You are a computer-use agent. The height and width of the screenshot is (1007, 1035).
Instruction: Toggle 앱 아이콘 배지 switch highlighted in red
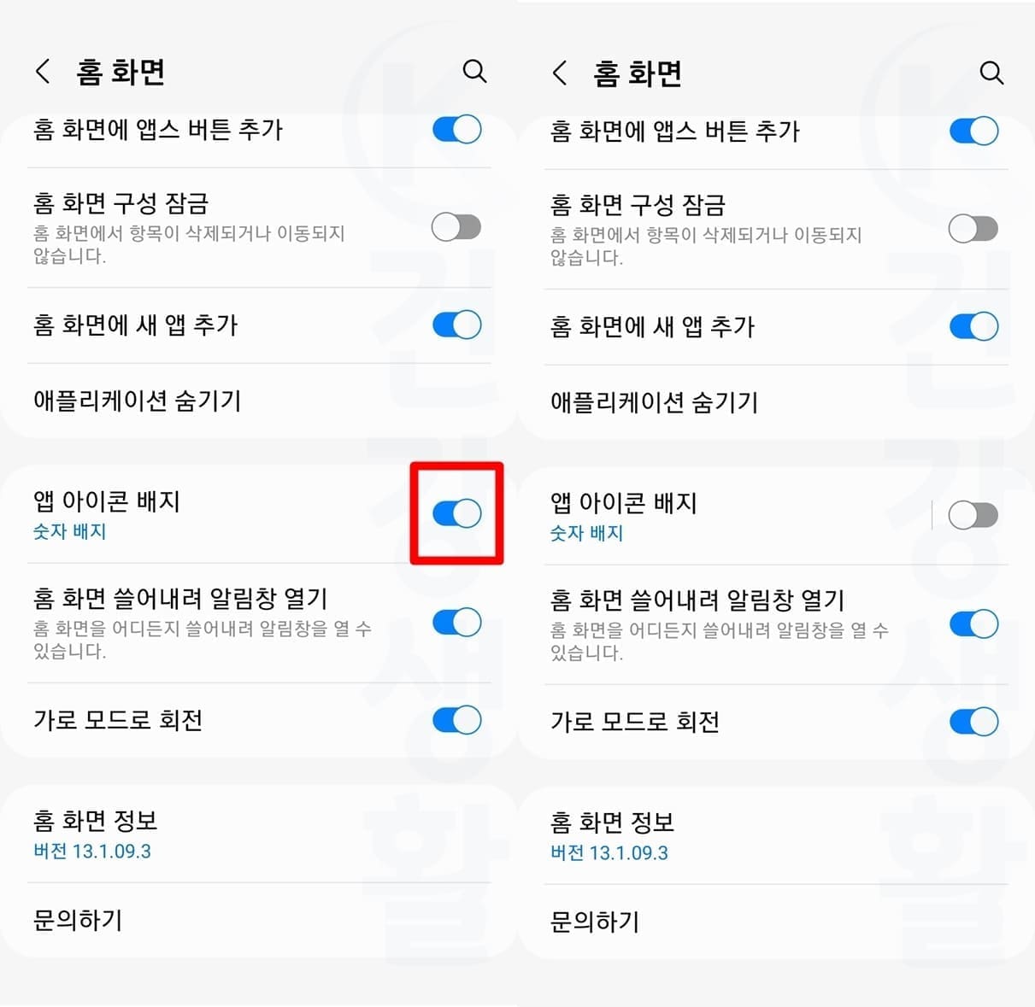pyautogui.click(x=456, y=513)
